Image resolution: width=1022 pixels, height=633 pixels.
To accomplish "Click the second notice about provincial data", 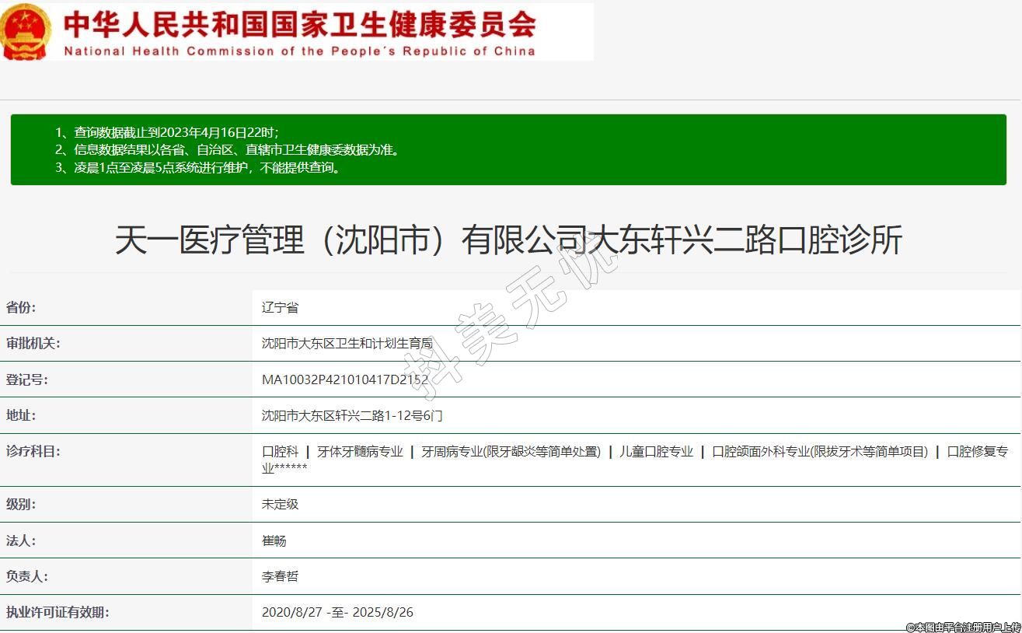I will coord(228,149).
